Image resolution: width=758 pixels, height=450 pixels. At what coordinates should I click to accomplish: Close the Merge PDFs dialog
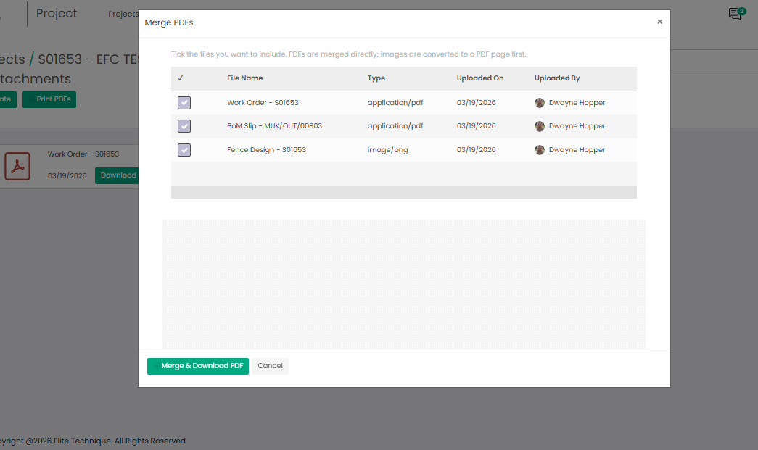659,22
